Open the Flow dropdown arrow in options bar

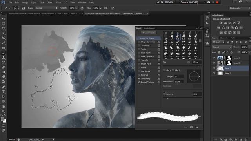tap(101, 8)
